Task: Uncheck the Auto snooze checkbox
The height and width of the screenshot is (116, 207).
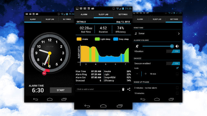Action: point(177,68)
